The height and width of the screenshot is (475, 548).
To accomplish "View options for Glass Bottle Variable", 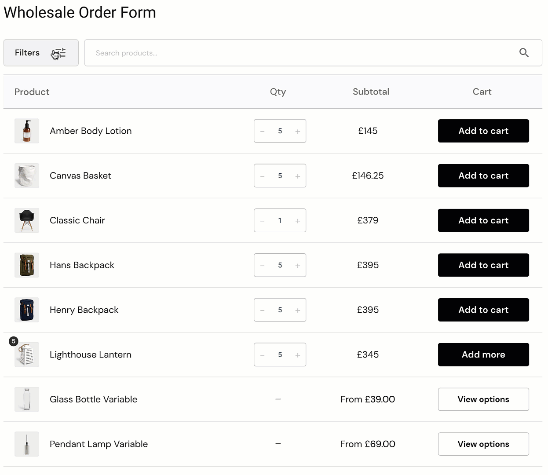I will [483, 399].
